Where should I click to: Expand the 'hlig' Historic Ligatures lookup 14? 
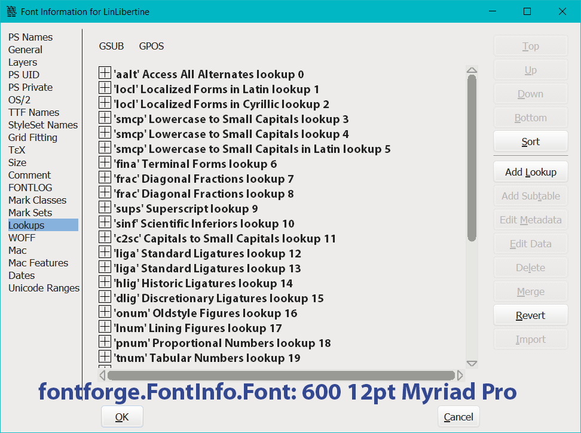click(105, 282)
